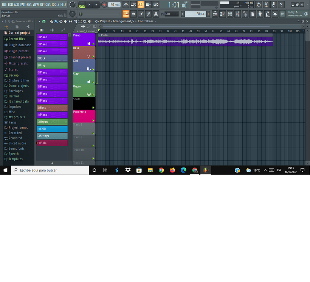Toggle blend recording overdub icon

[x=148, y=5]
